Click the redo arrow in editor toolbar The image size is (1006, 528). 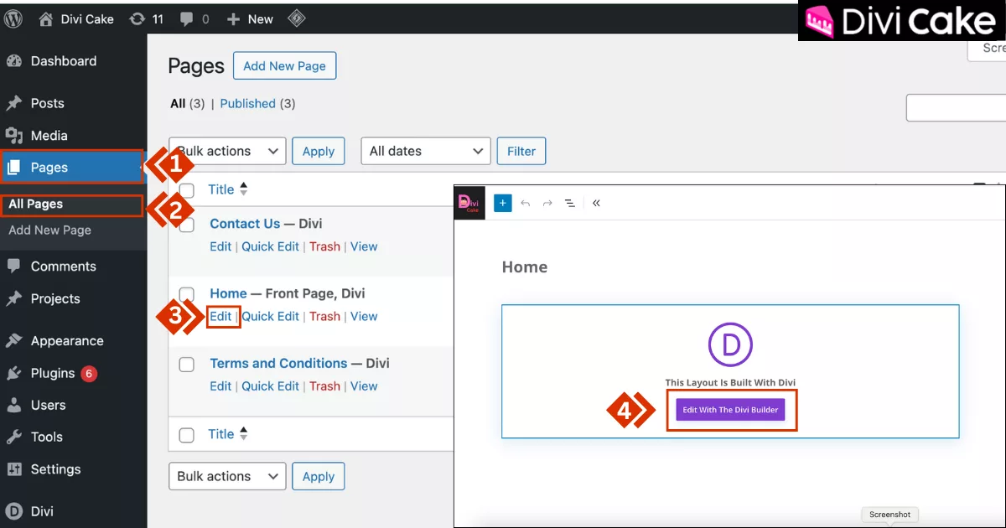(547, 203)
